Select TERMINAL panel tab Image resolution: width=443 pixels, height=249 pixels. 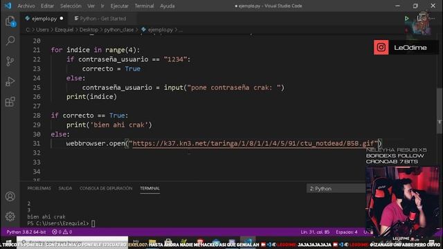pos(150,188)
